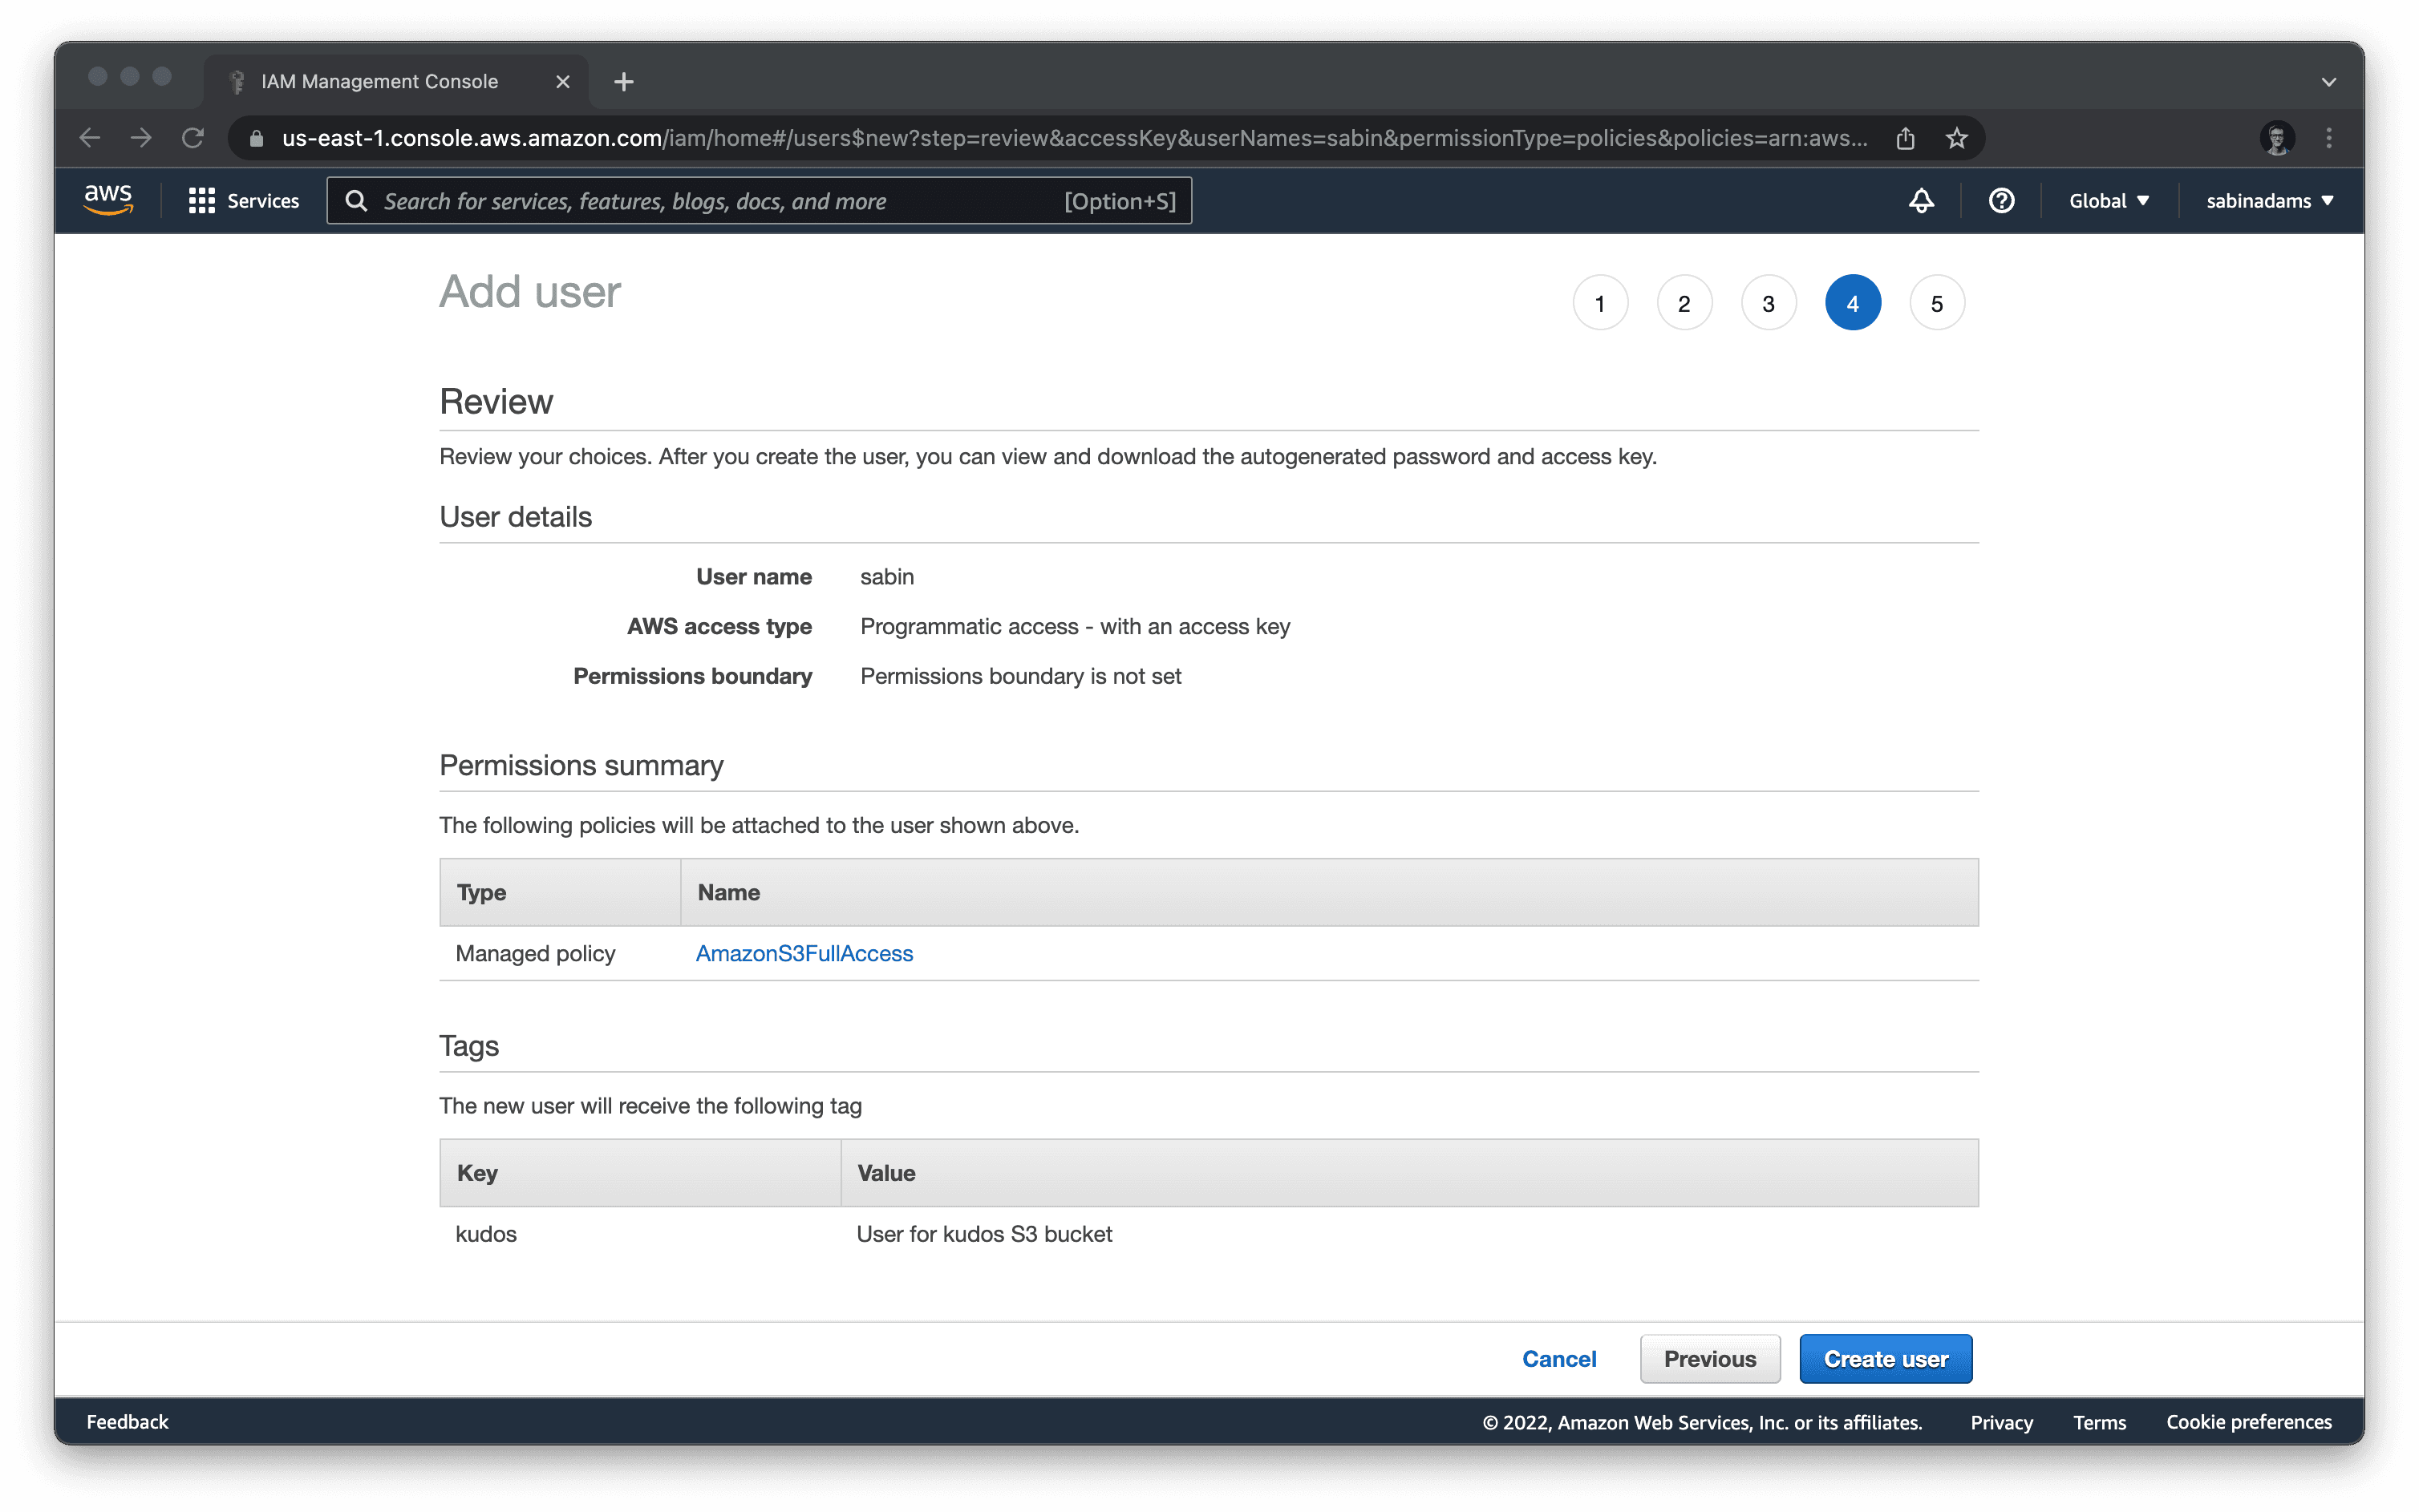
Task: Open the sabinadams account dropdown
Action: [2269, 201]
